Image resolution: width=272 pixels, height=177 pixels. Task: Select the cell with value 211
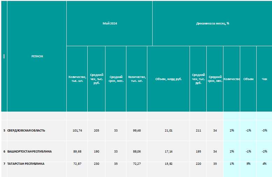pyautogui.click(x=198, y=130)
